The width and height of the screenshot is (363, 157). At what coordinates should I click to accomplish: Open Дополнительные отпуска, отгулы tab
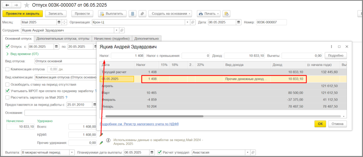pos(63,38)
